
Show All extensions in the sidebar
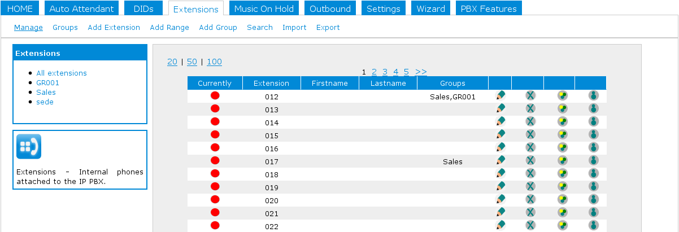coord(62,73)
